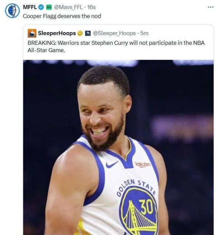This screenshot has width=219, height=235.
Task: Open the MFFL display name link
Action: [x=30, y=7]
